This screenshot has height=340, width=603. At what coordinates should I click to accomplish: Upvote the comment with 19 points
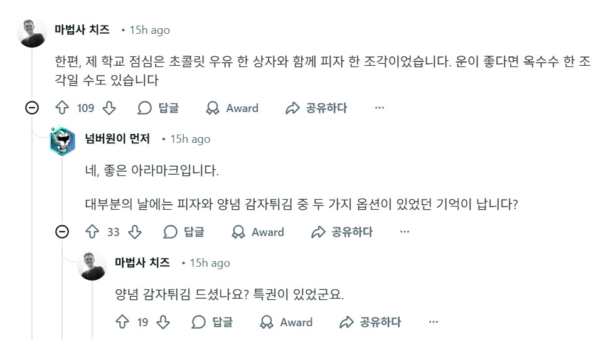[x=122, y=322]
